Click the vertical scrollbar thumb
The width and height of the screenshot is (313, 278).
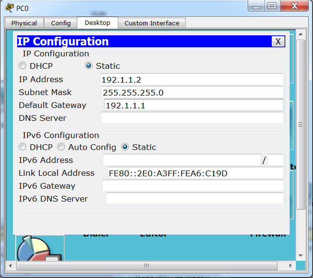pyautogui.click(x=301, y=125)
